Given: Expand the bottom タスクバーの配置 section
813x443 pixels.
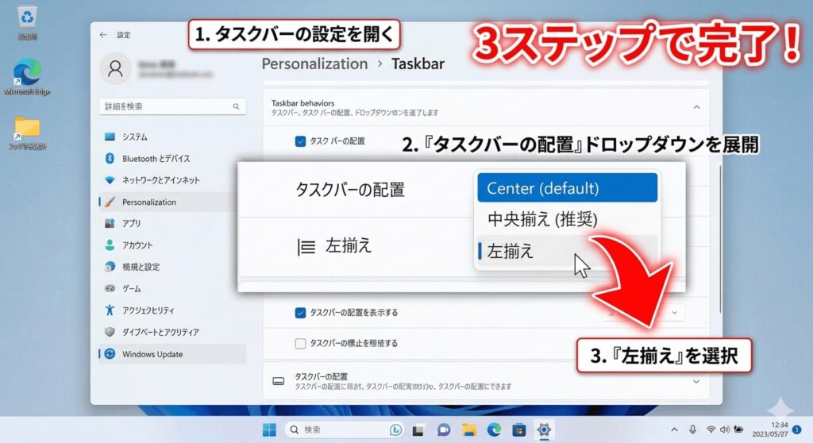Looking at the screenshot, I should [x=696, y=381].
